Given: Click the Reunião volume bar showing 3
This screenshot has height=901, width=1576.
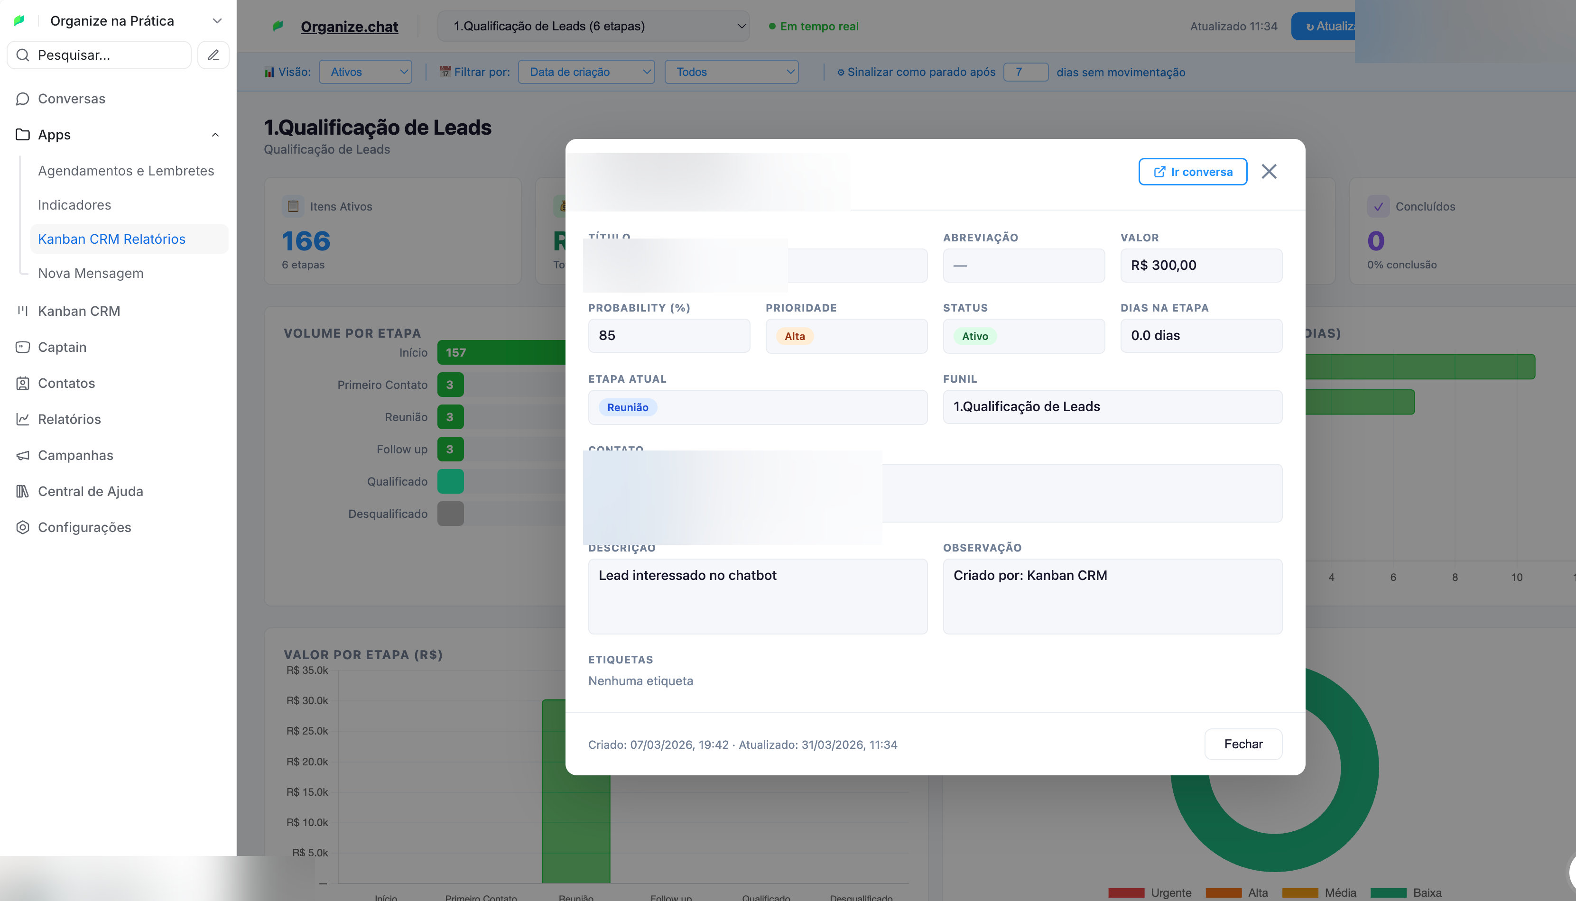Looking at the screenshot, I should pos(450,417).
